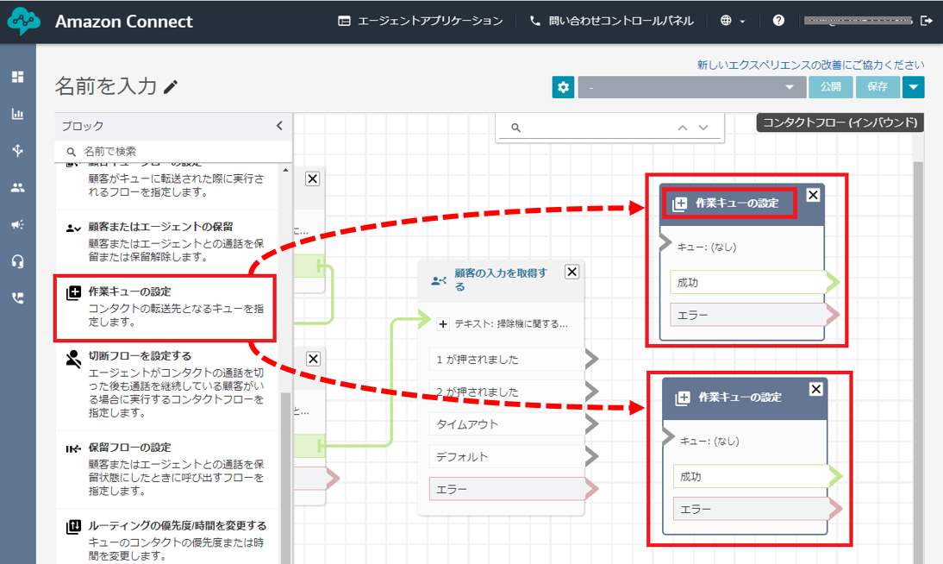Click the logout icon in header
This screenshot has height=564, width=943.
pyautogui.click(x=926, y=21)
